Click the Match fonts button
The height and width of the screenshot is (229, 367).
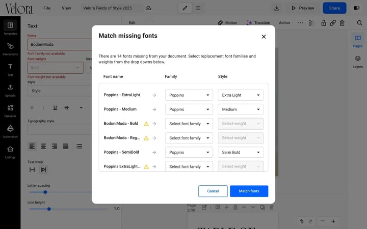point(249,191)
